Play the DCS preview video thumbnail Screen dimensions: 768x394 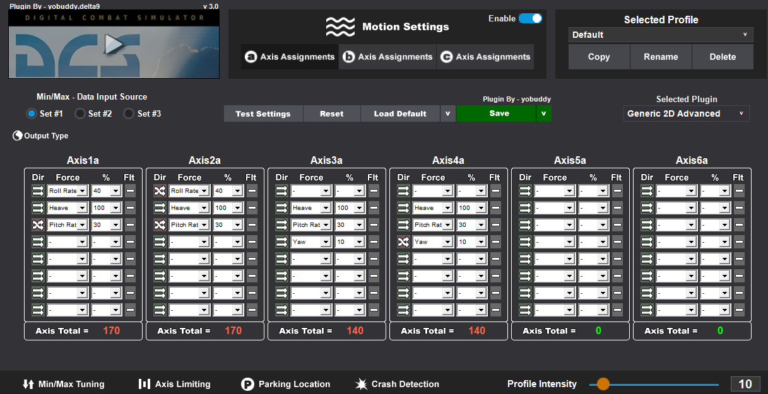[x=114, y=44]
